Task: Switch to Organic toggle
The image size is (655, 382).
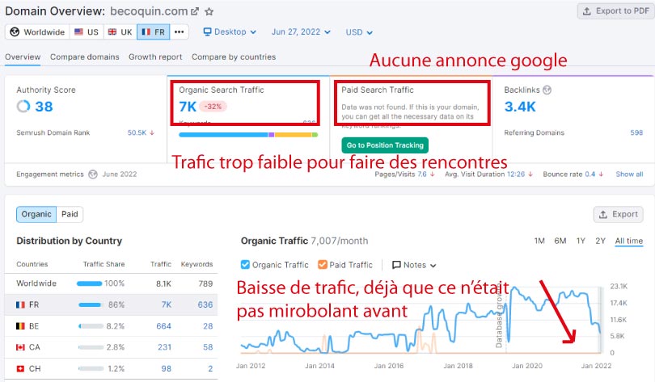Action: (36, 214)
